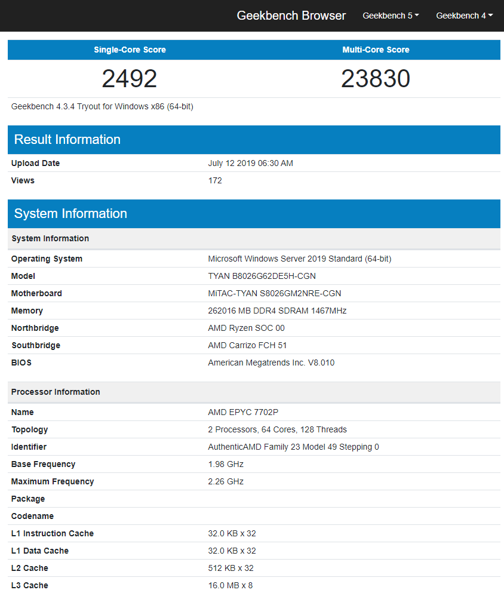Click the Maximum Frequency label
Screen dimensions: 504x599
pos(53,481)
